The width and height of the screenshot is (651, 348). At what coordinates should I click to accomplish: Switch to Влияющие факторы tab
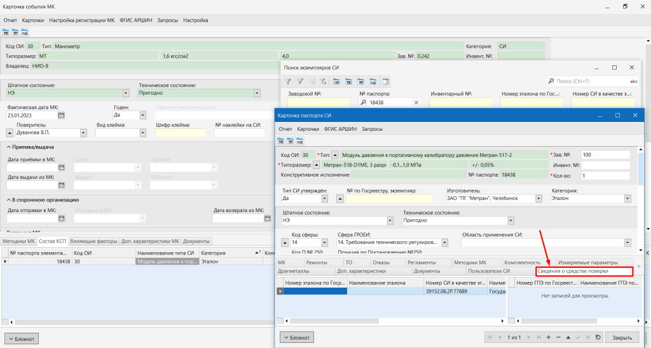(x=93, y=241)
